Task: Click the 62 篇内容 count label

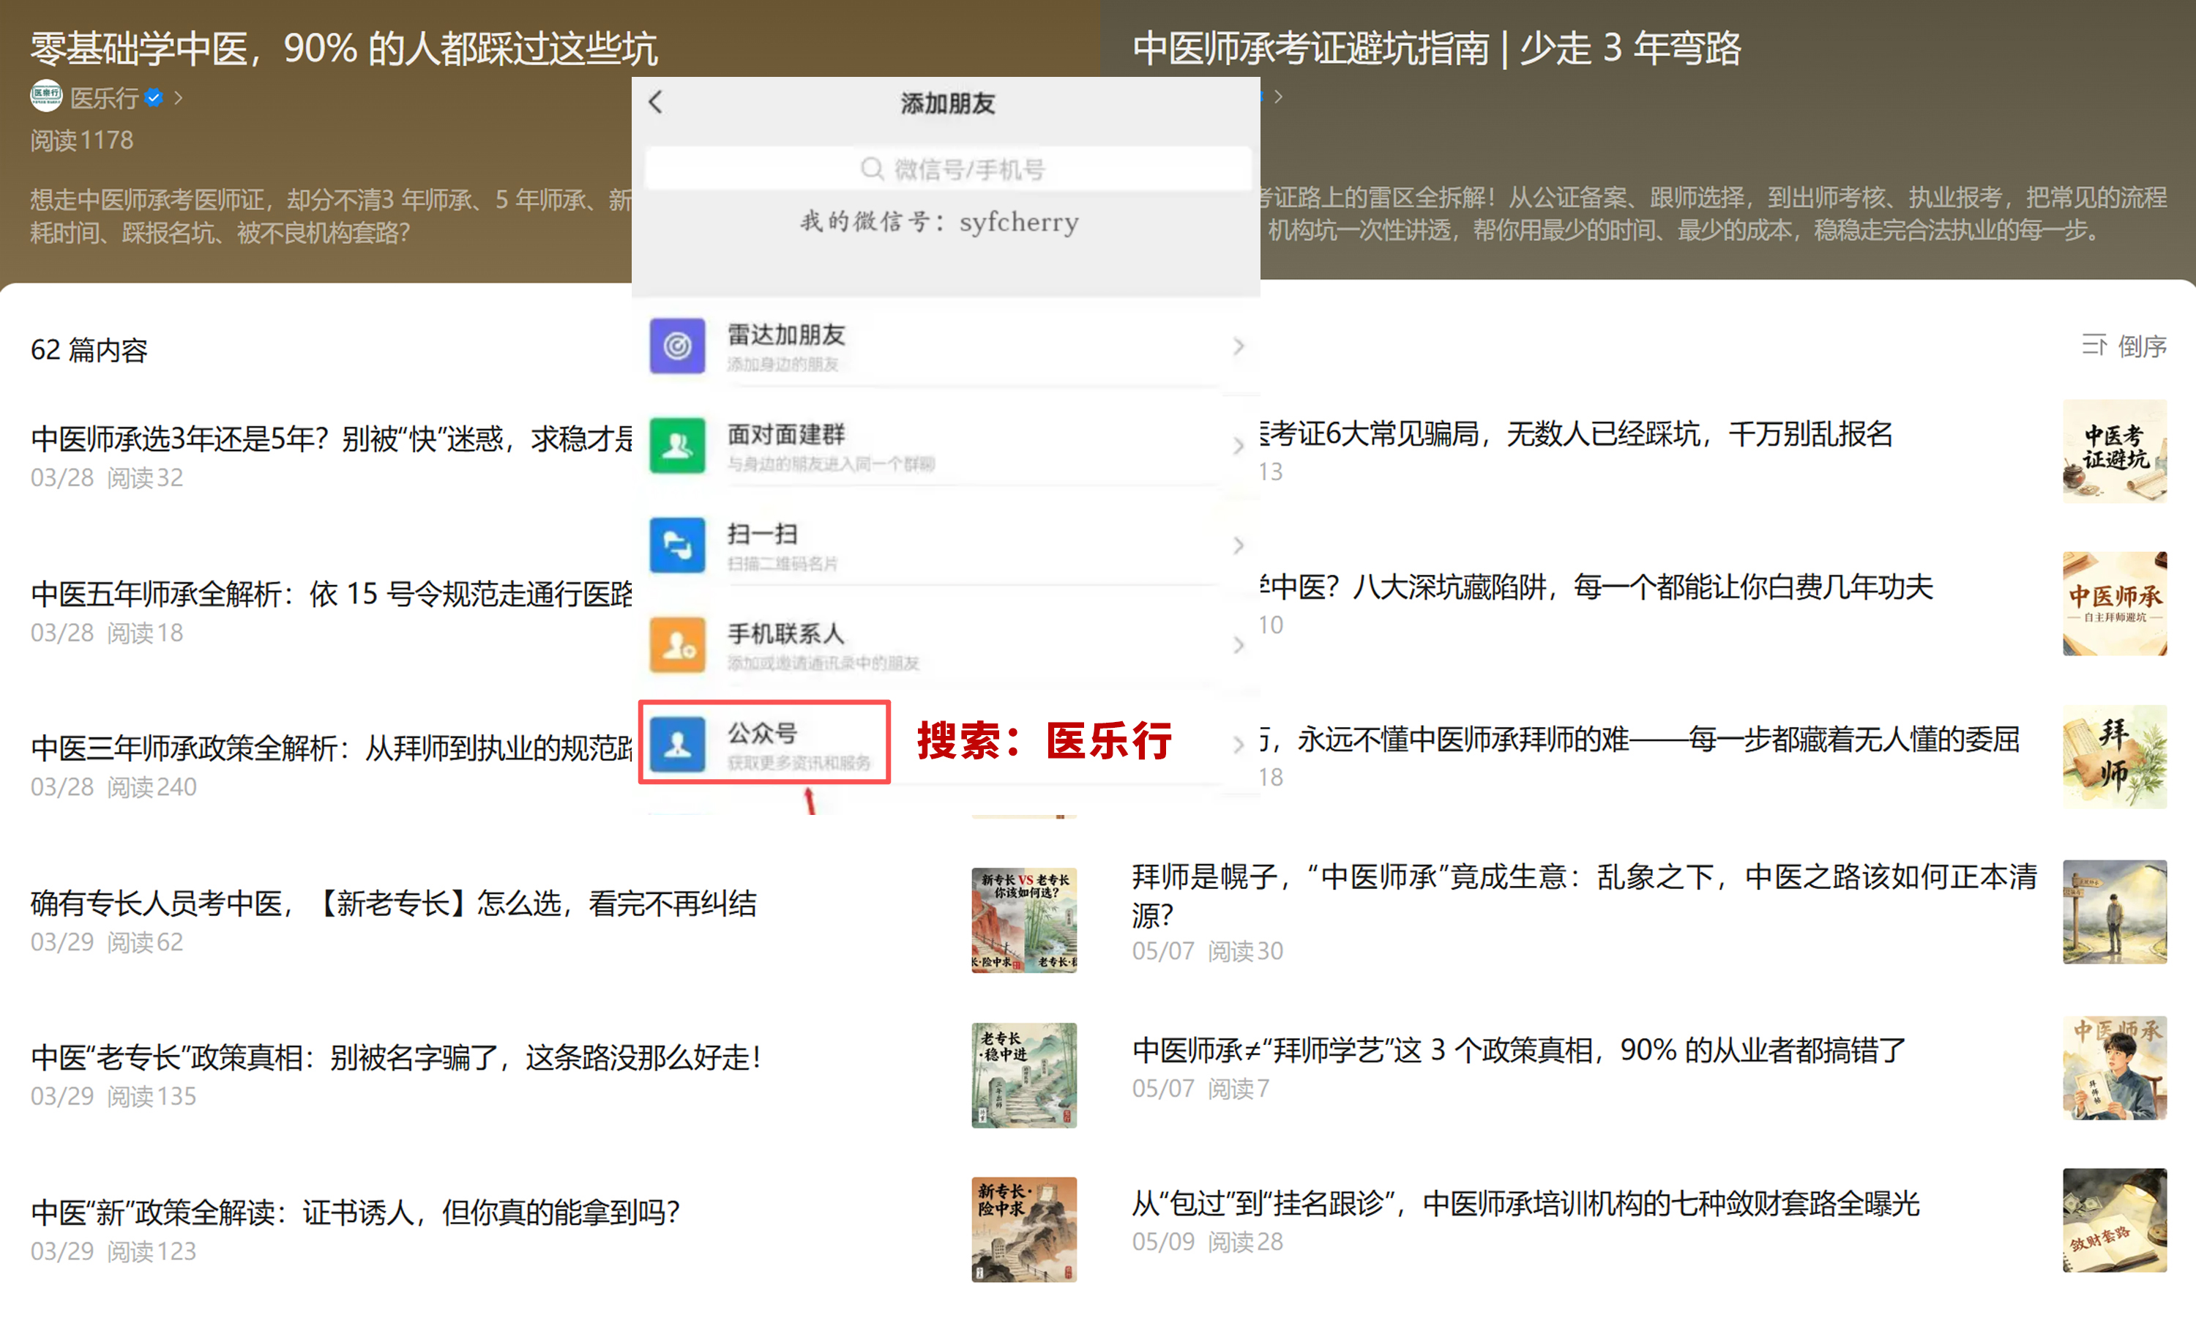Action: point(89,350)
